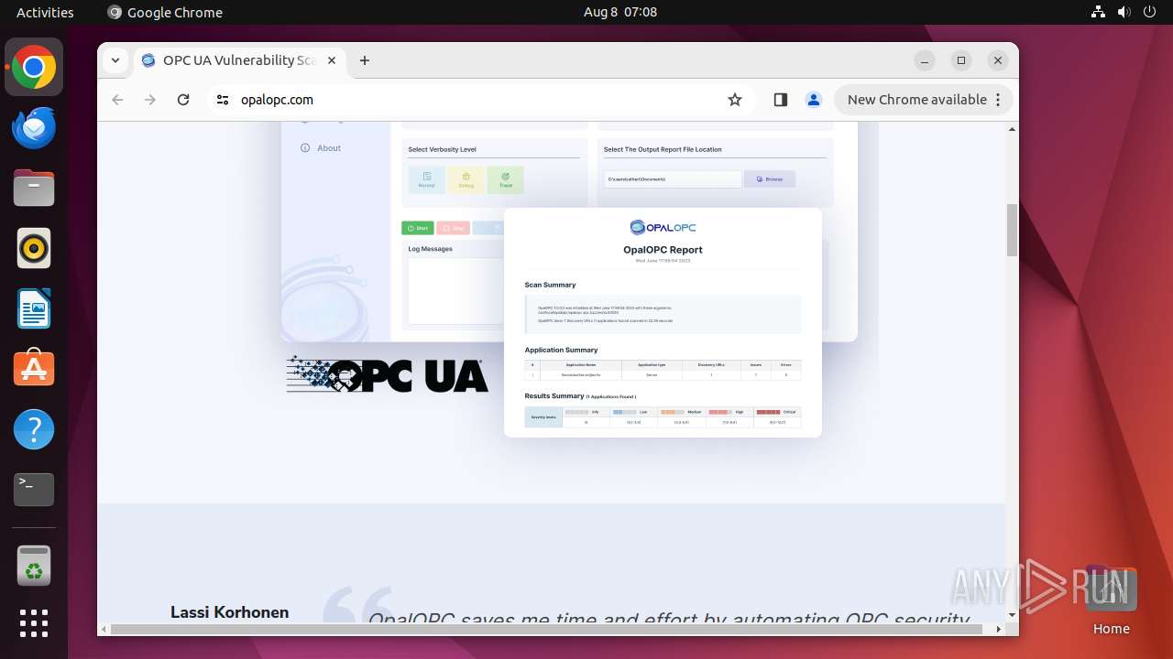Click the scroll-left arrow on horizontal scrollbar
Screen dimensions: 1173x659
point(104,629)
